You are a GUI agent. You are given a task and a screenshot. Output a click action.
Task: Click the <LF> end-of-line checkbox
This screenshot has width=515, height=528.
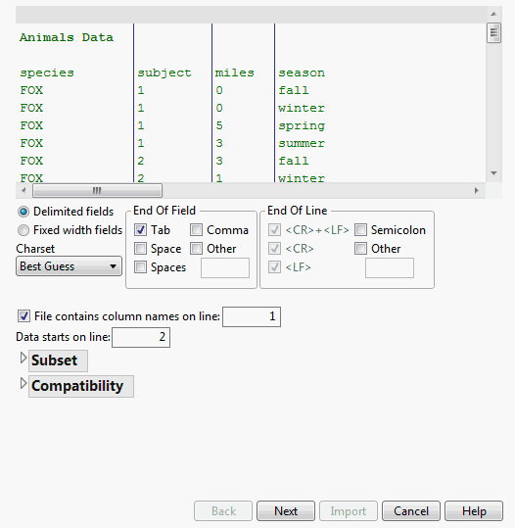tap(275, 267)
